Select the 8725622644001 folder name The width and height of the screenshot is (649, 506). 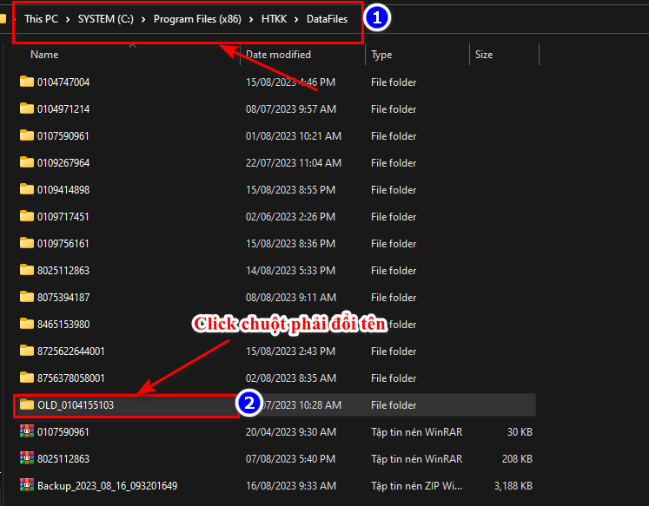pos(71,352)
